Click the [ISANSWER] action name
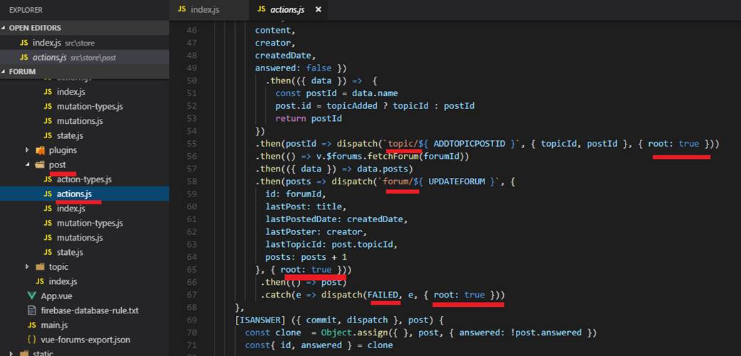Image resolution: width=741 pixels, height=356 pixels. pos(260,320)
